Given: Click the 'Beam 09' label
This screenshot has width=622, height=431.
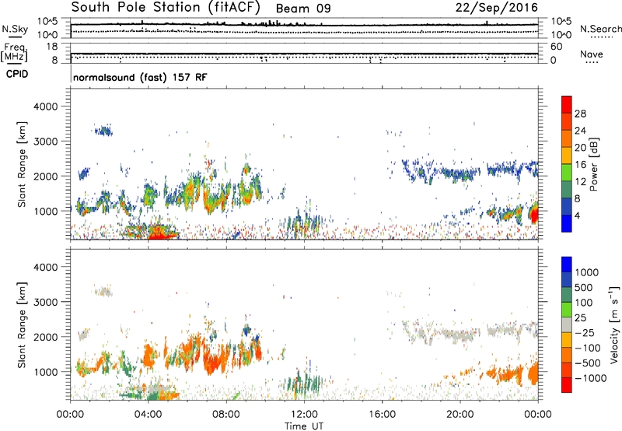Looking at the screenshot, I should pyautogui.click(x=303, y=9).
